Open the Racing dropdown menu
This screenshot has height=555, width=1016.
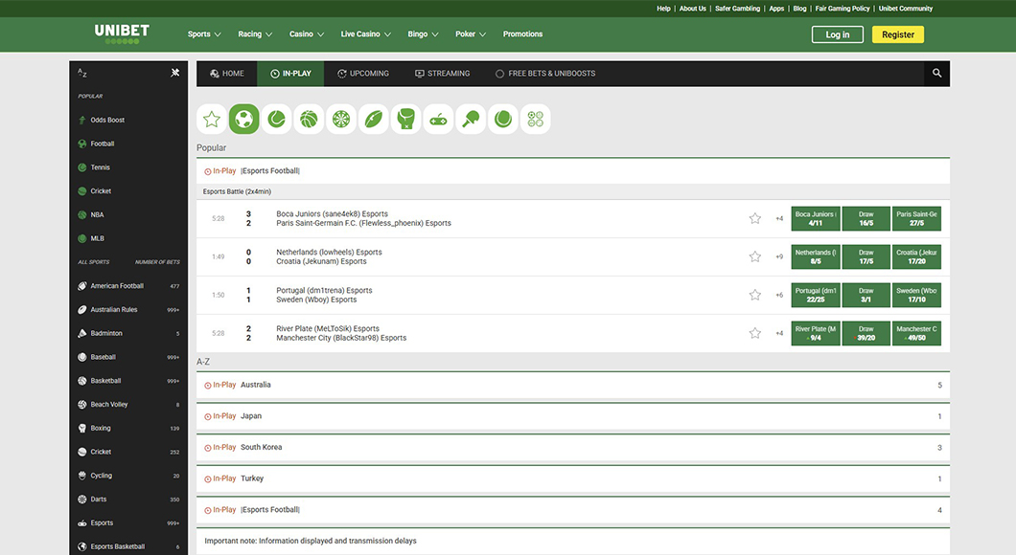(255, 34)
